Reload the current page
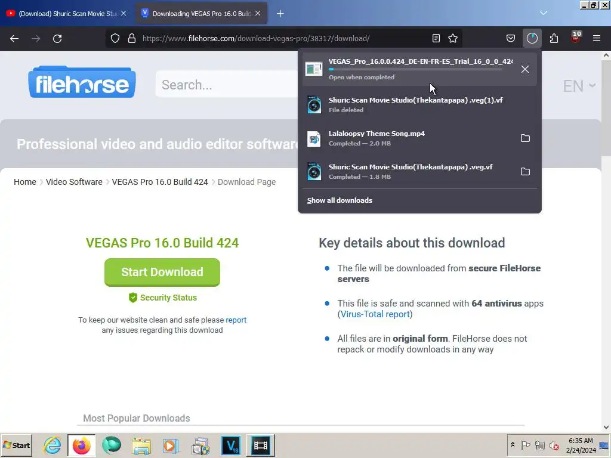 (57, 39)
